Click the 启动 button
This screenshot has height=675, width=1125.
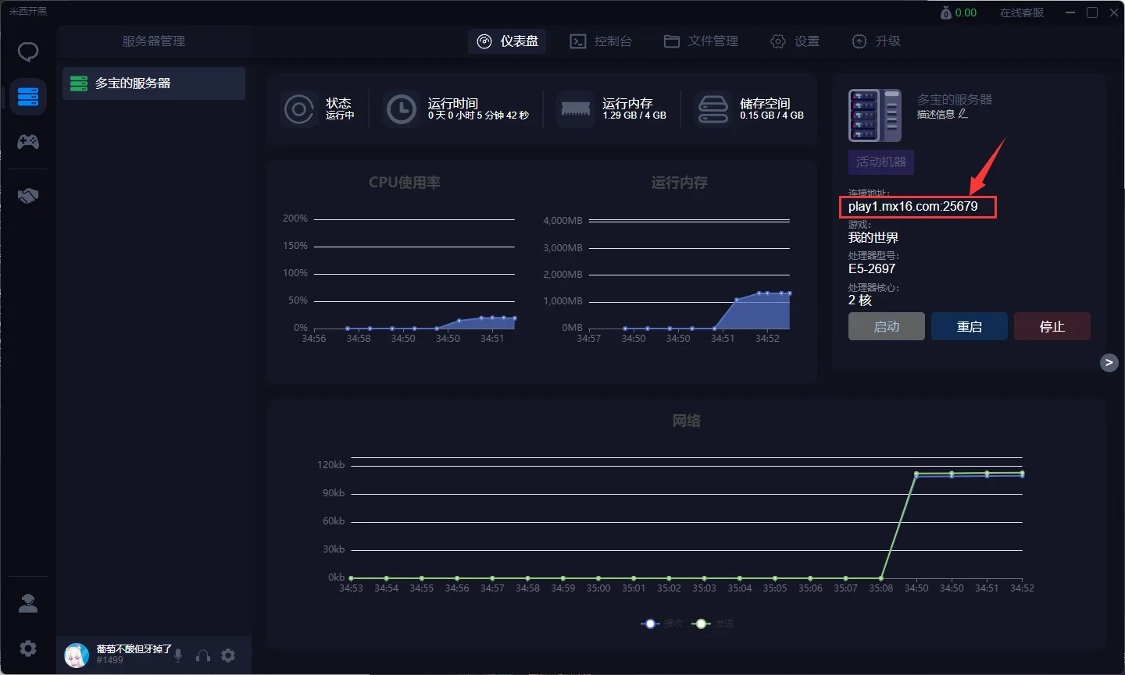[887, 326]
